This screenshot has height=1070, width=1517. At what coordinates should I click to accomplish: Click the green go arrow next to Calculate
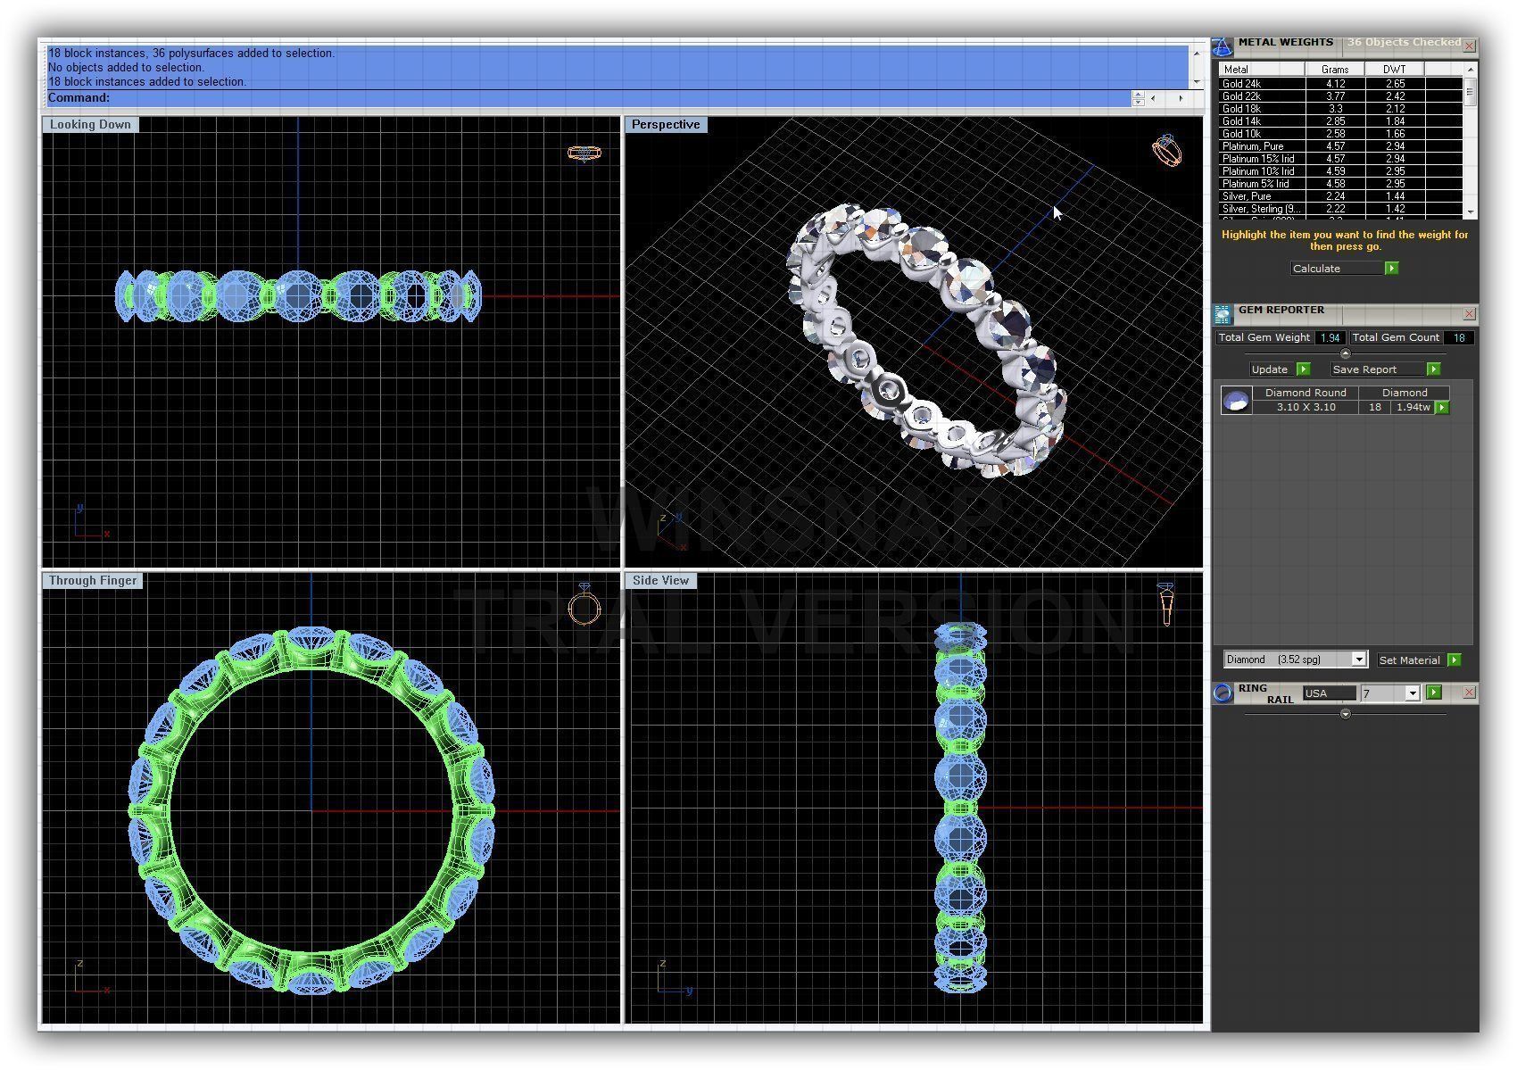[1391, 269]
